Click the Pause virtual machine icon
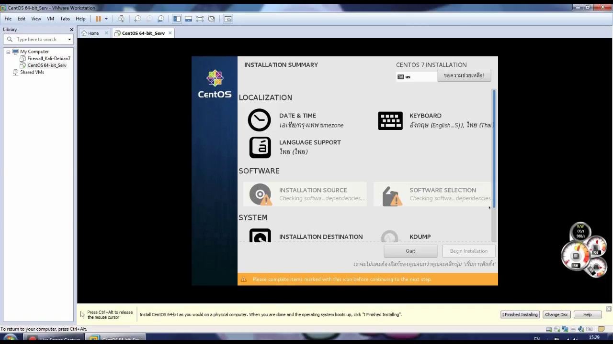The image size is (613, 344). click(x=98, y=19)
